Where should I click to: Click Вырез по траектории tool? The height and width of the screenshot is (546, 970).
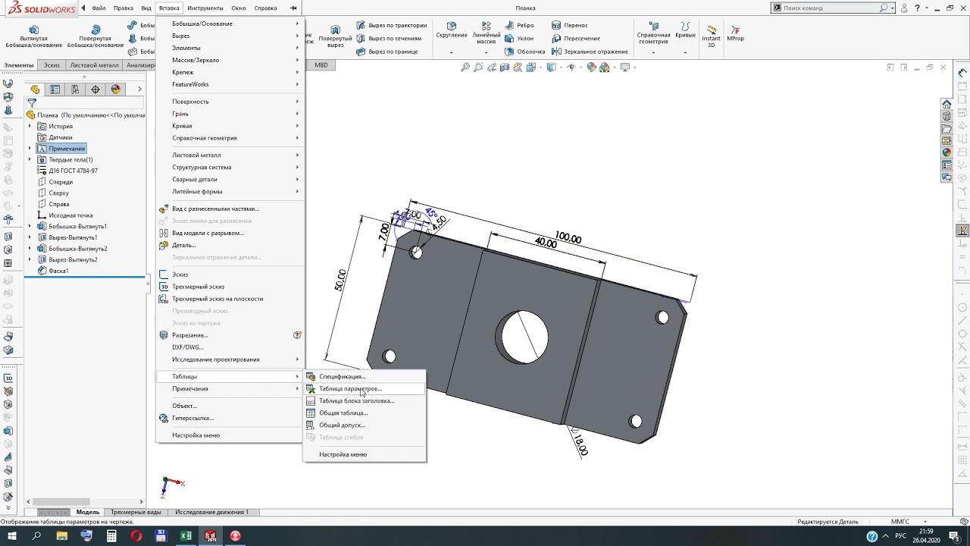pyautogui.click(x=392, y=25)
